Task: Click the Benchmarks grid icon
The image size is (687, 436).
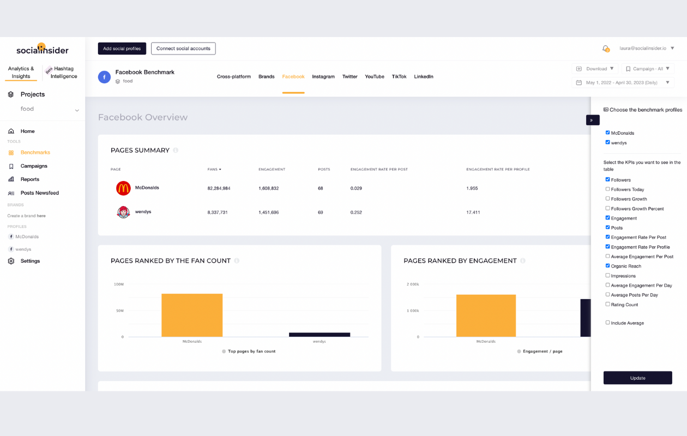Action: [x=11, y=153]
